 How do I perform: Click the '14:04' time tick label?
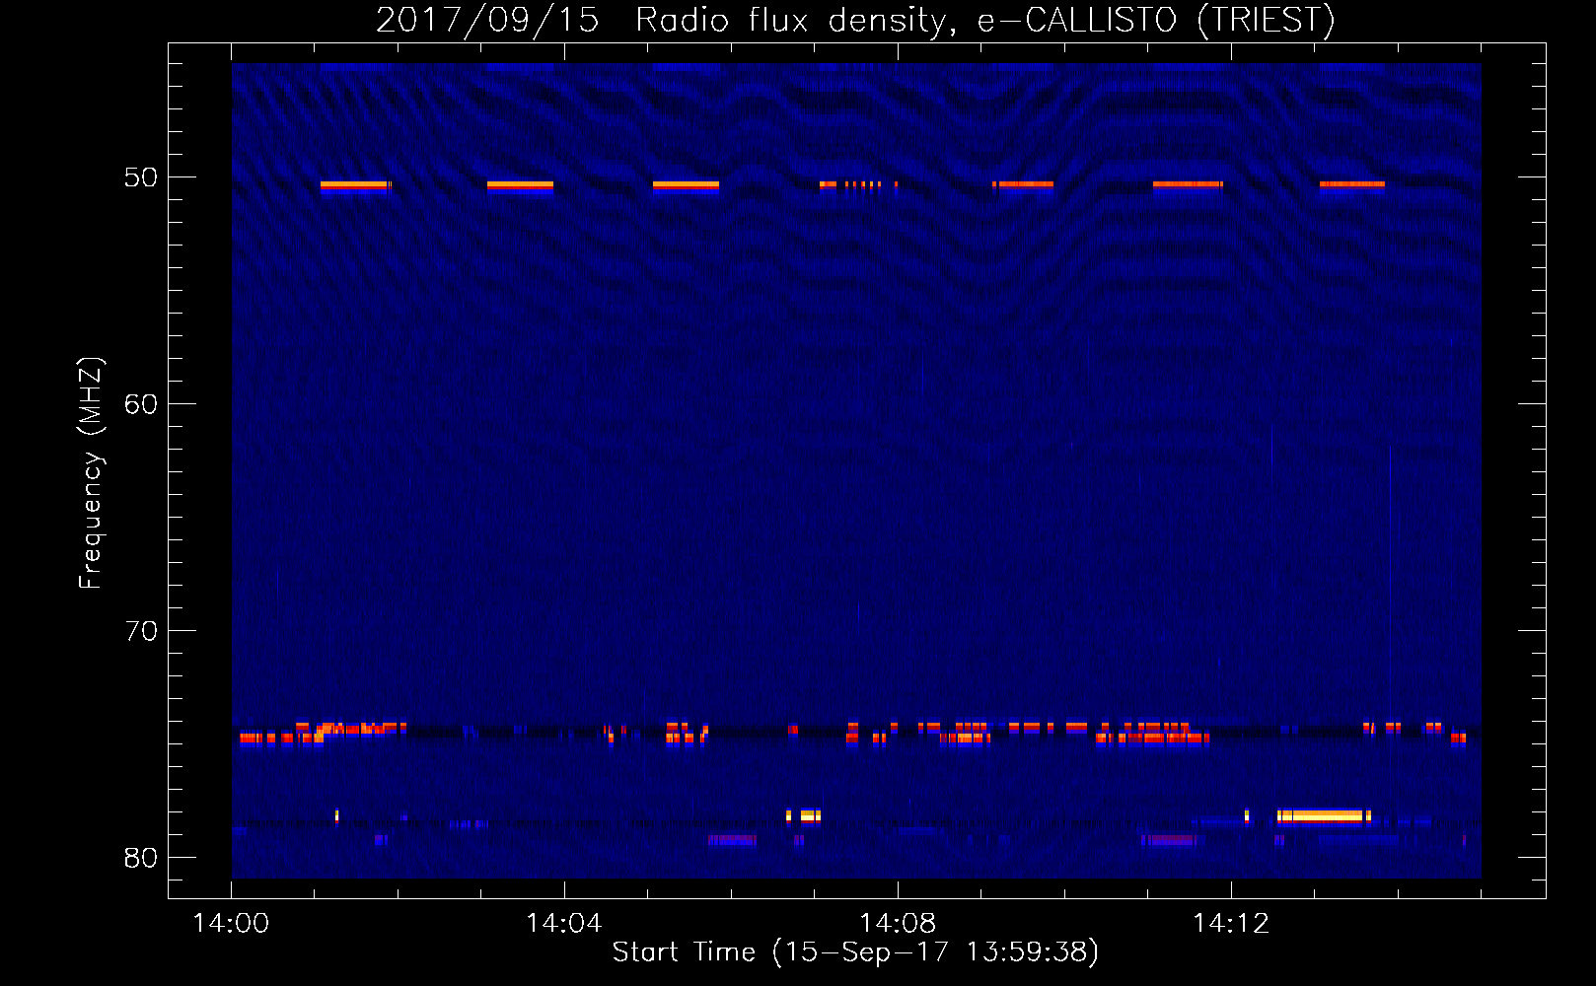pos(564,923)
